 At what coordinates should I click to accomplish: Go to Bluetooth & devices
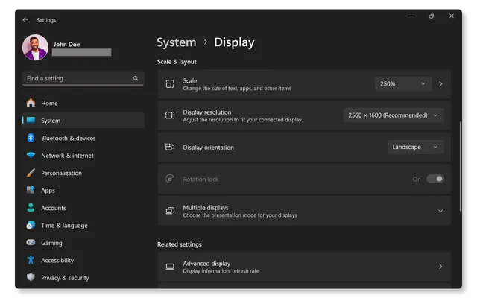click(x=83, y=138)
